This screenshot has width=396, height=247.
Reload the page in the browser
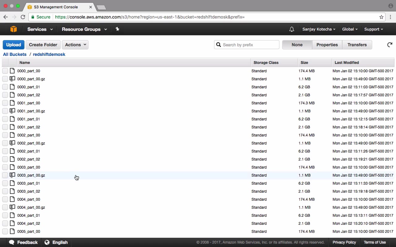tap(23, 17)
